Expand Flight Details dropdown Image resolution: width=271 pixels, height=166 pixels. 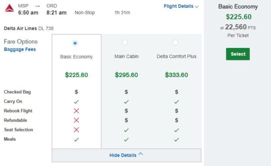(x=181, y=6)
